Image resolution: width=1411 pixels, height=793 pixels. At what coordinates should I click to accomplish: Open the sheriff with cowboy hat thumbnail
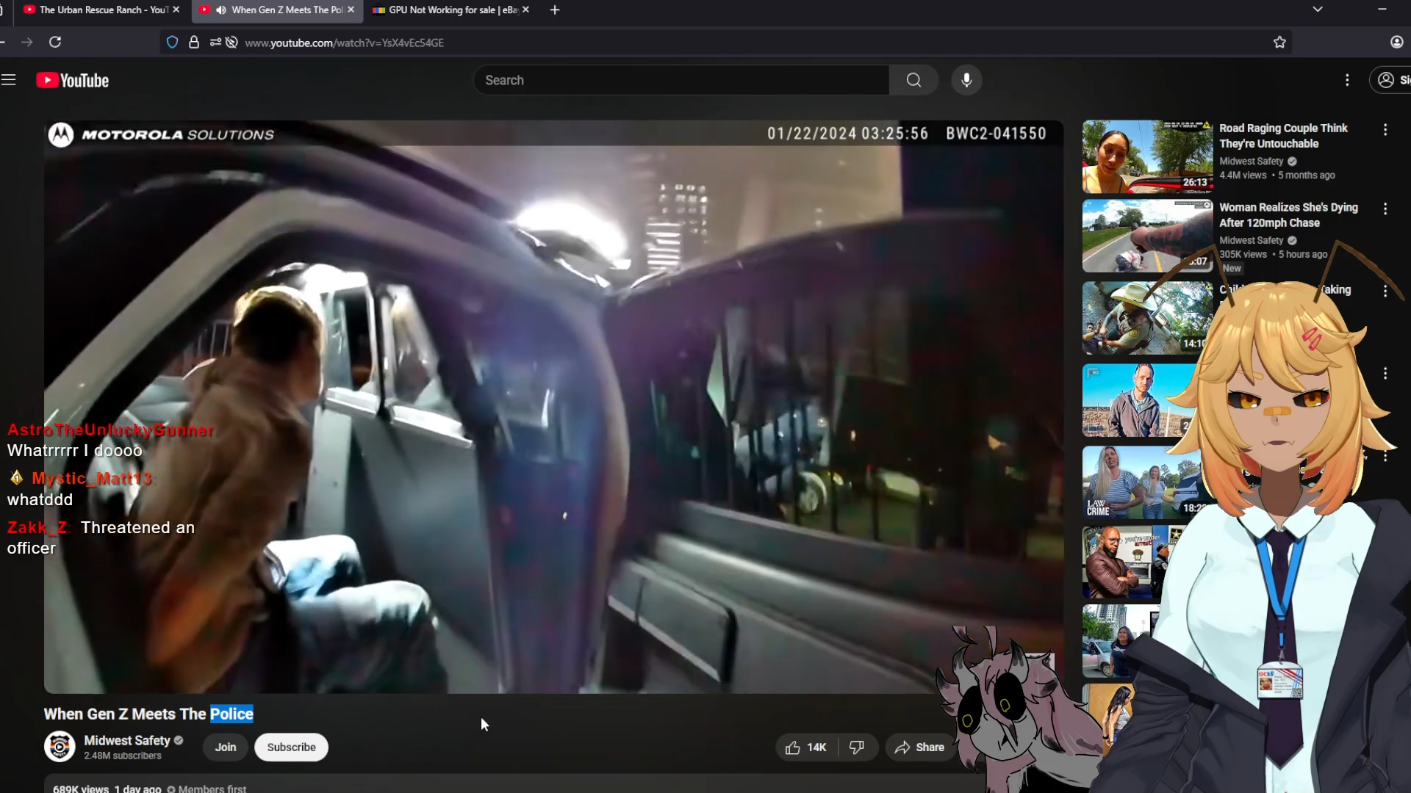(x=1147, y=318)
